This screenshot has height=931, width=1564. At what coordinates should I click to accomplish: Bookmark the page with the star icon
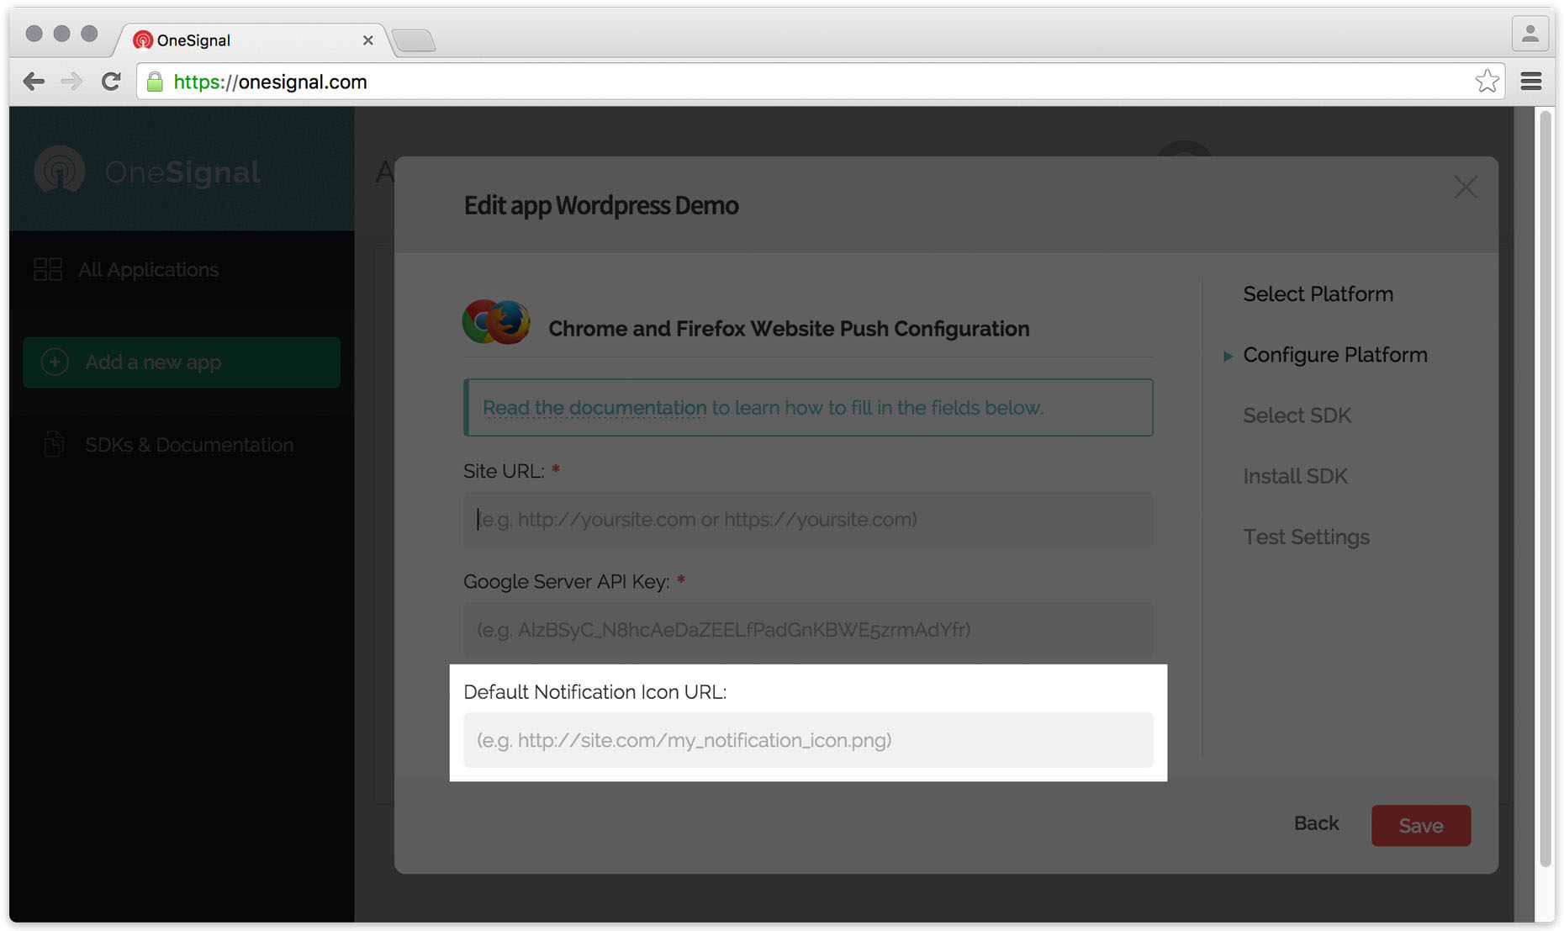(1487, 82)
